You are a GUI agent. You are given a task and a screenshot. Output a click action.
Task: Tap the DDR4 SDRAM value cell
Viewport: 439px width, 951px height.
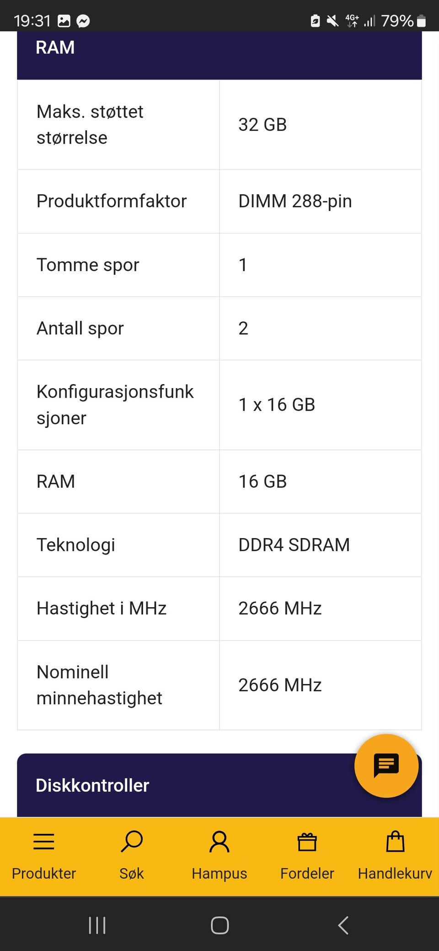pos(321,545)
